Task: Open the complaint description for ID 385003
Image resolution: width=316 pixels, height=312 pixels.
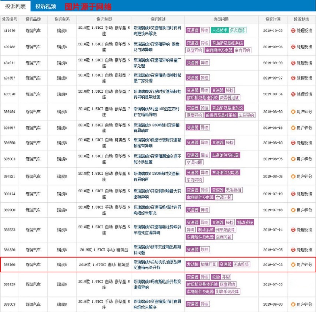Action: 157,304
